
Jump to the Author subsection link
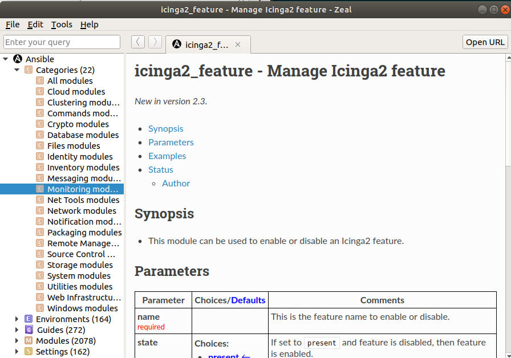tap(176, 184)
